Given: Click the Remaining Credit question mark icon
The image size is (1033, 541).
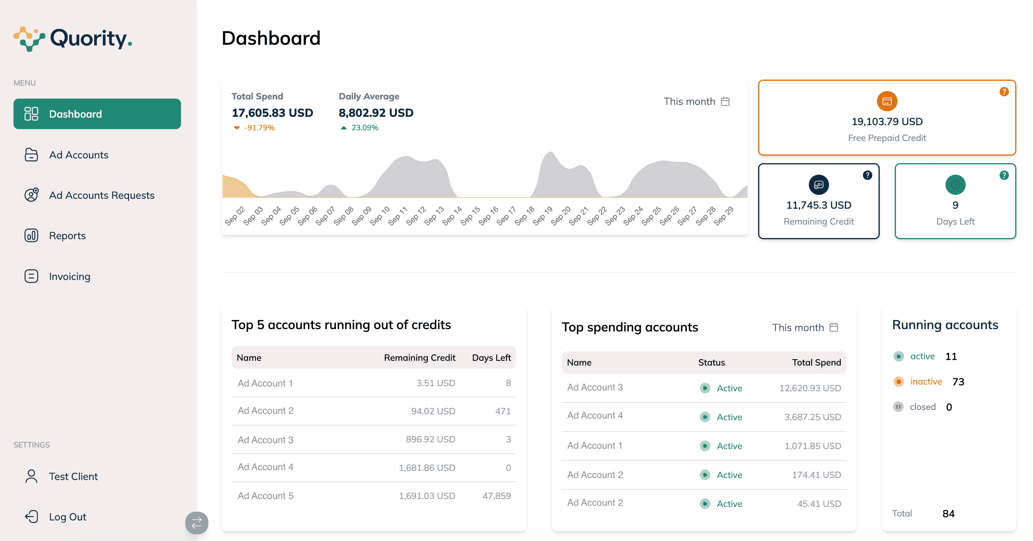Looking at the screenshot, I should pos(867,175).
